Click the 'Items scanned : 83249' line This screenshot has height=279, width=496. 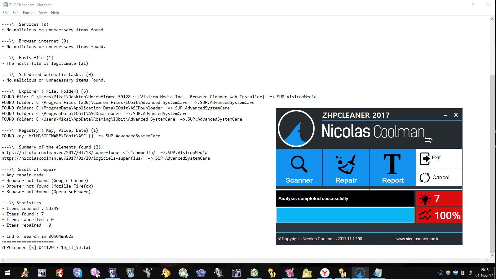(x=30, y=208)
